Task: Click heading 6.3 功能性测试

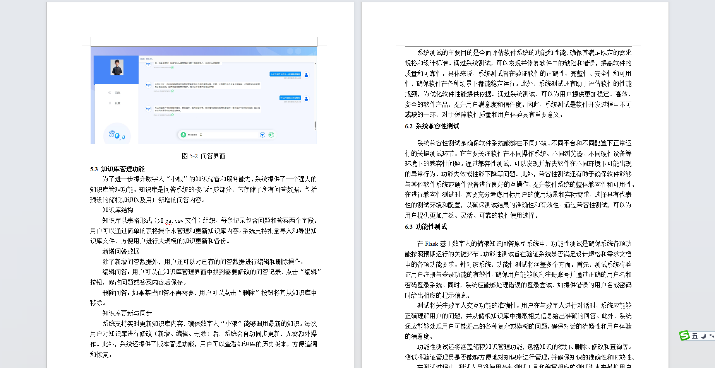Action: click(426, 227)
